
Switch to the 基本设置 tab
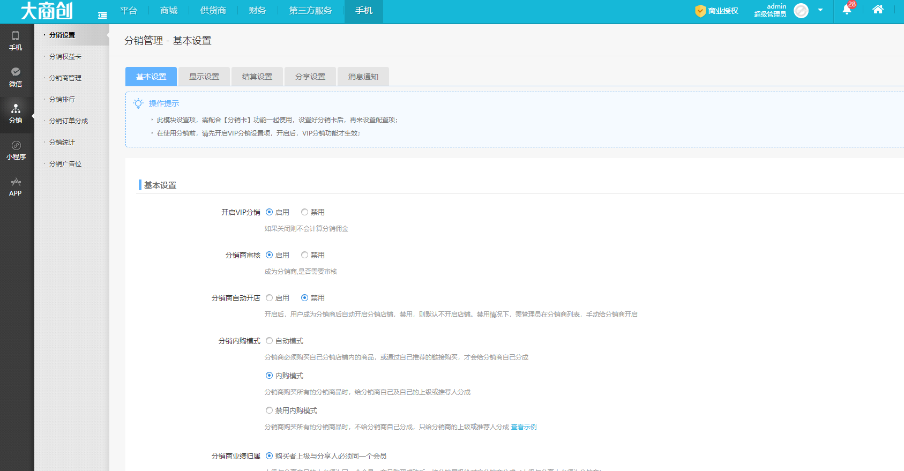tap(151, 77)
